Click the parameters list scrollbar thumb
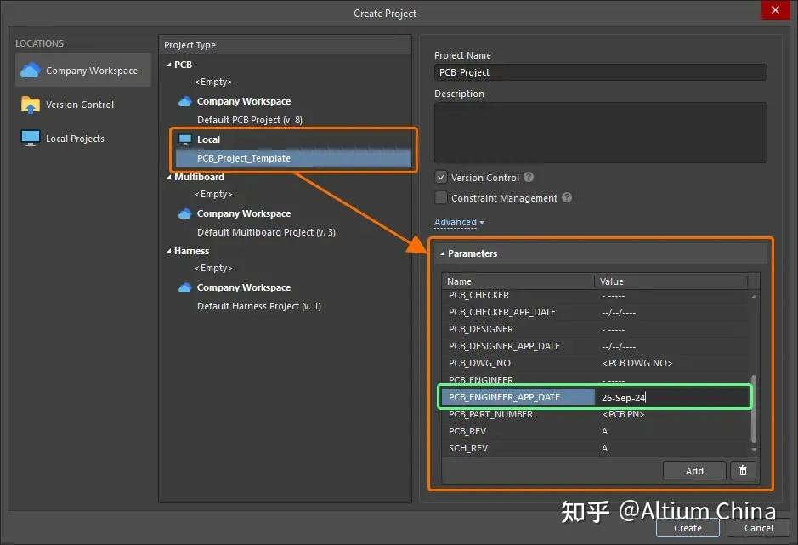This screenshot has height=545, width=798. click(x=754, y=409)
